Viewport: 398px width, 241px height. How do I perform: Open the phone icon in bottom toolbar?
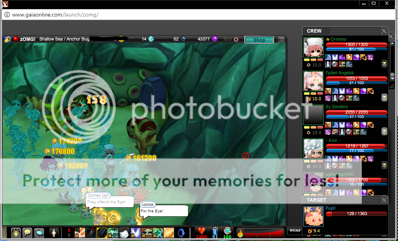coord(39,232)
